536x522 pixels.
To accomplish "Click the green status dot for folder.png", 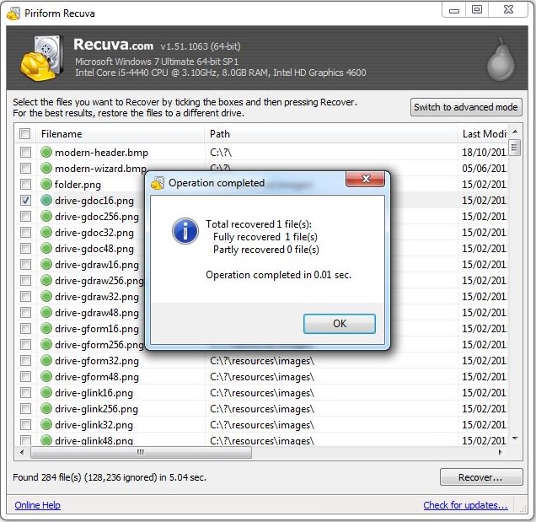I will pos(46,184).
